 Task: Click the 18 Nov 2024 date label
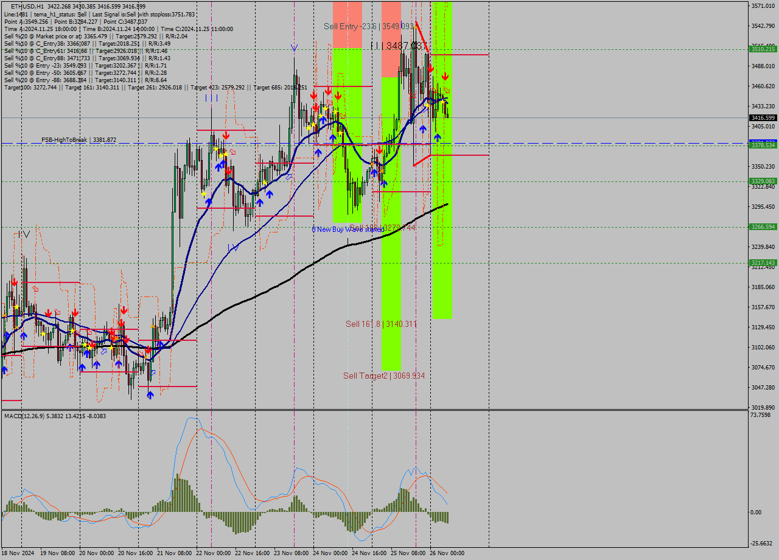[x=18, y=553]
